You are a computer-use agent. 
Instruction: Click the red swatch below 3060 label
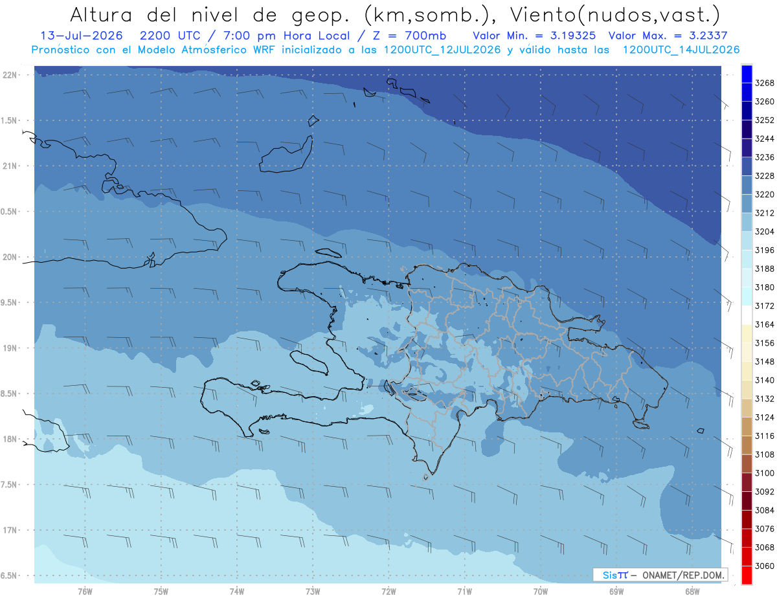pos(747,575)
